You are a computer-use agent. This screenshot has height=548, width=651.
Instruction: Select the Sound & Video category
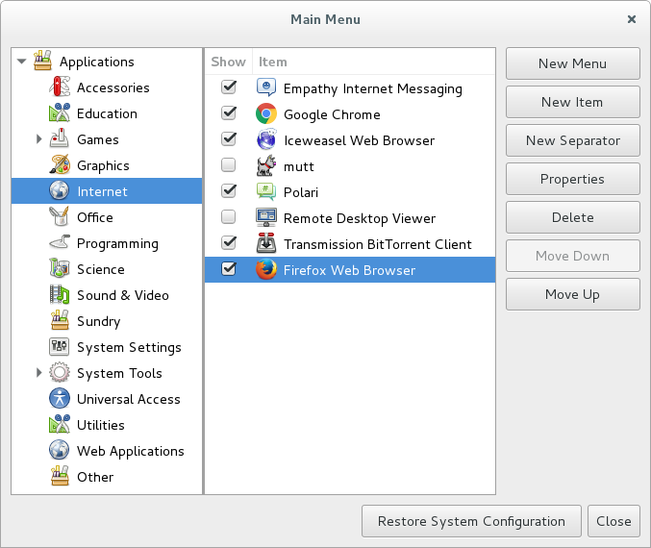point(122,295)
